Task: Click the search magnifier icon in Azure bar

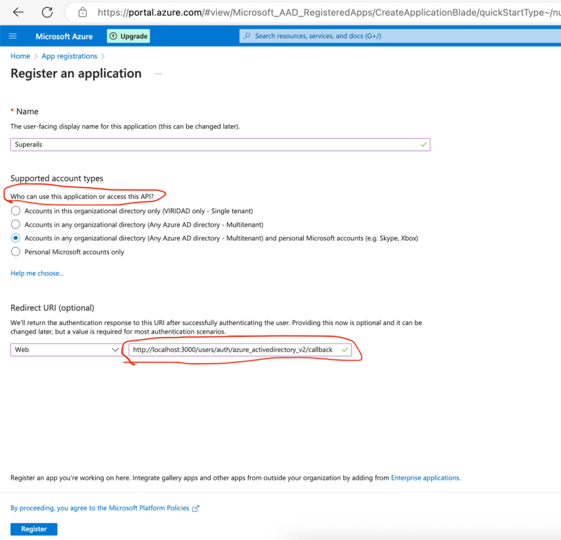Action: coord(247,36)
